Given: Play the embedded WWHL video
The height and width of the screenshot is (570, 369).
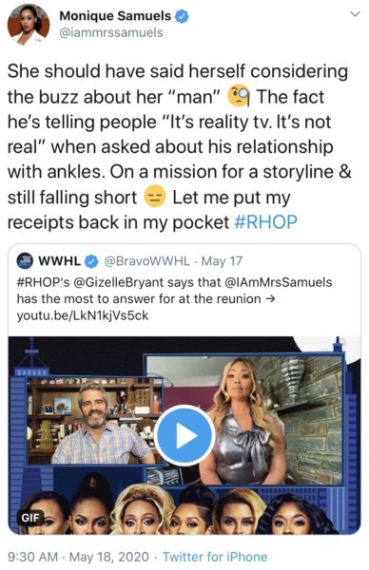Looking at the screenshot, I should [184, 435].
